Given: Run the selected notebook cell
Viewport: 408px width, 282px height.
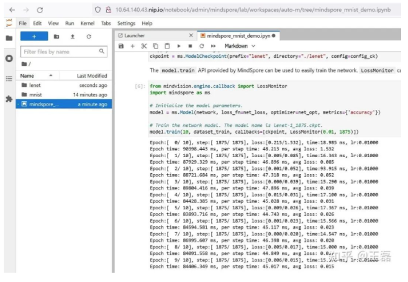Looking at the screenshot, I should pos(179,46).
